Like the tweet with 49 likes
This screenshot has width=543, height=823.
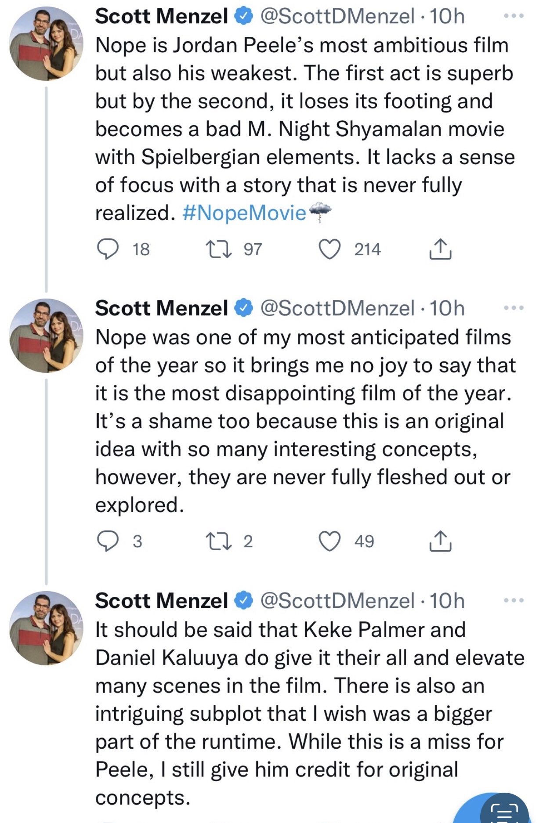click(x=329, y=541)
